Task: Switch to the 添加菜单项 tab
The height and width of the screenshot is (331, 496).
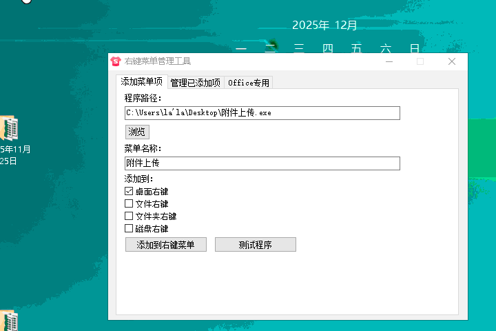Action: coord(141,82)
